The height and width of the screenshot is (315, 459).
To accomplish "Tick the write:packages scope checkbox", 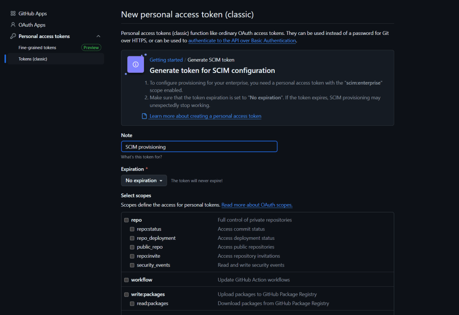I will point(126,294).
